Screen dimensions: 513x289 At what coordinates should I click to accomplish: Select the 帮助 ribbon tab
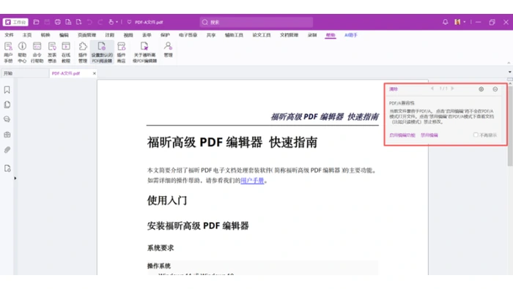[x=331, y=35]
